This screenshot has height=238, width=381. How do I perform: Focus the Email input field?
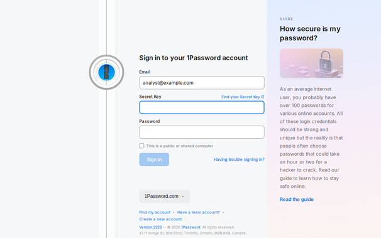[x=202, y=83]
